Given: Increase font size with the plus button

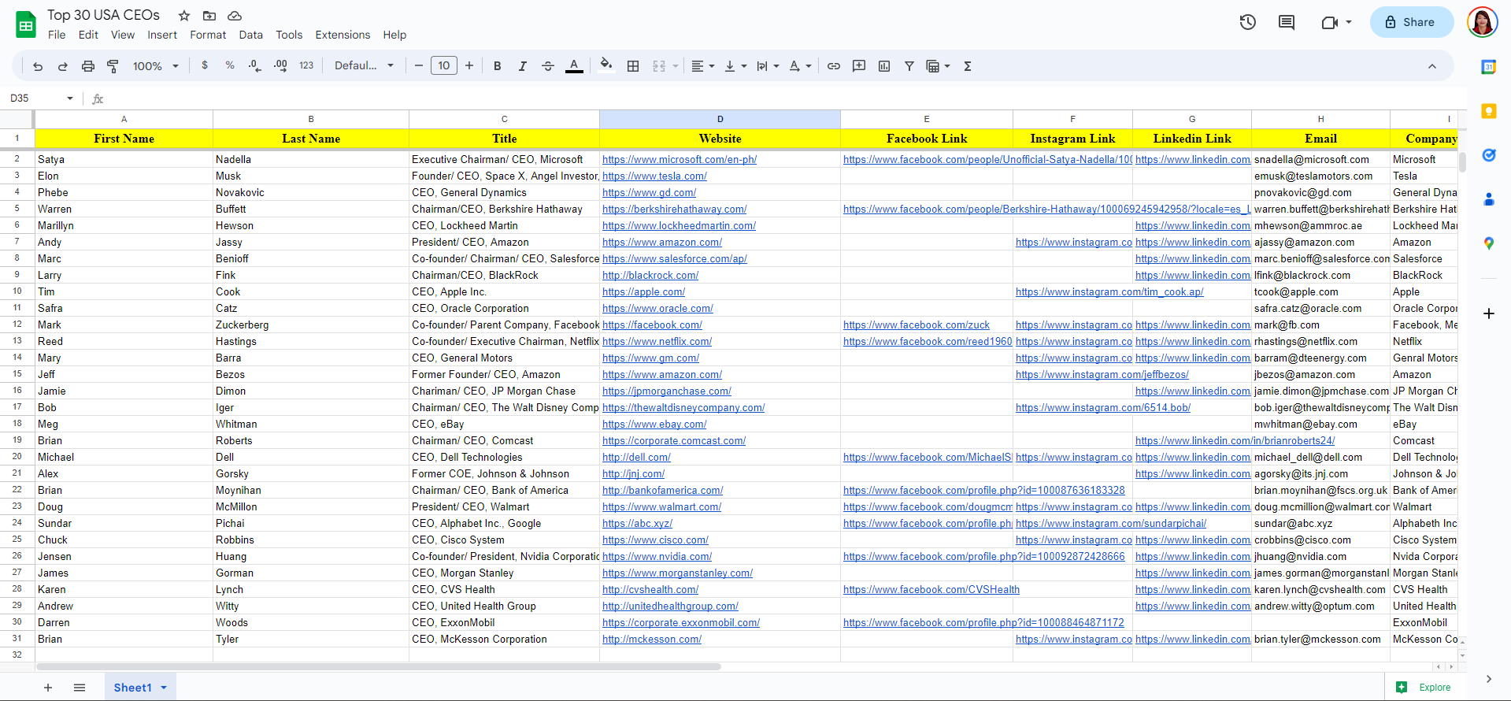Looking at the screenshot, I should (469, 66).
